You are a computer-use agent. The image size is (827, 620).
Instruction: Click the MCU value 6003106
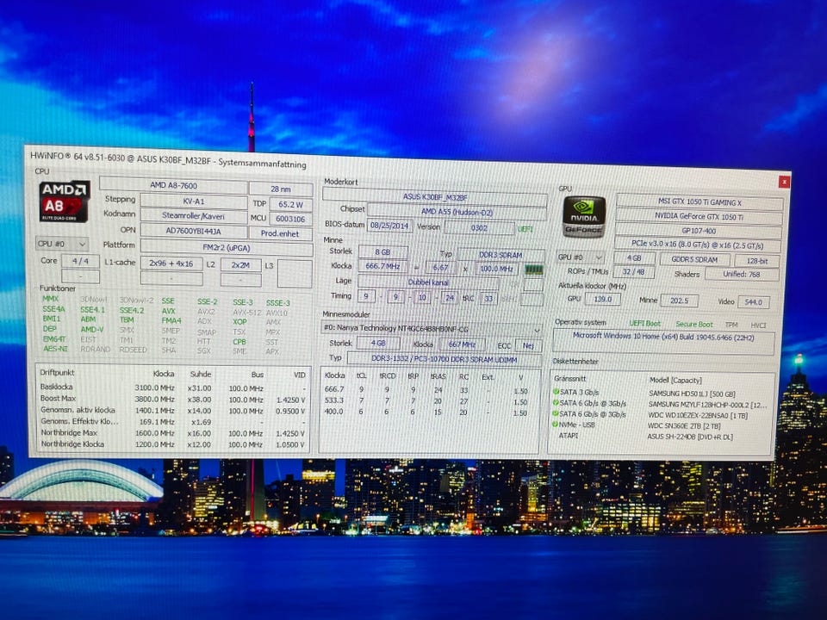coord(290,219)
